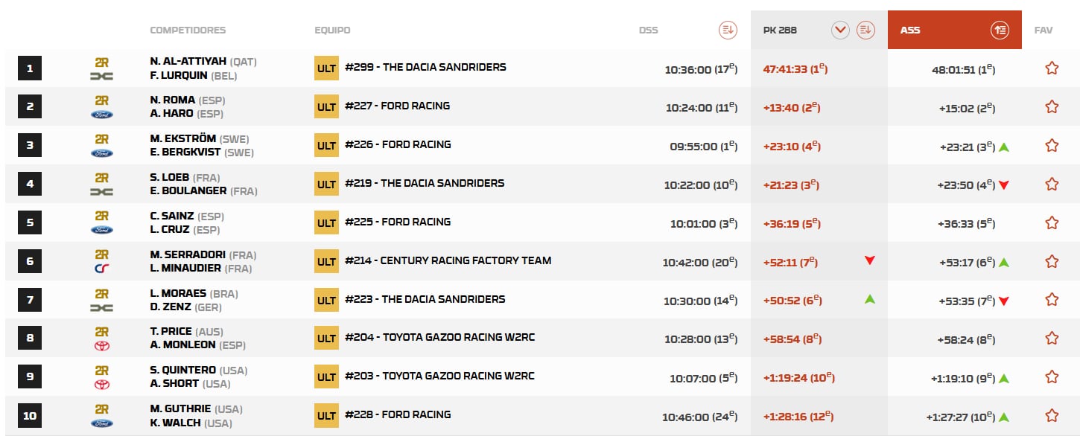
Task: Open #214 - Century Racing Factory Team
Action: coord(448,261)
